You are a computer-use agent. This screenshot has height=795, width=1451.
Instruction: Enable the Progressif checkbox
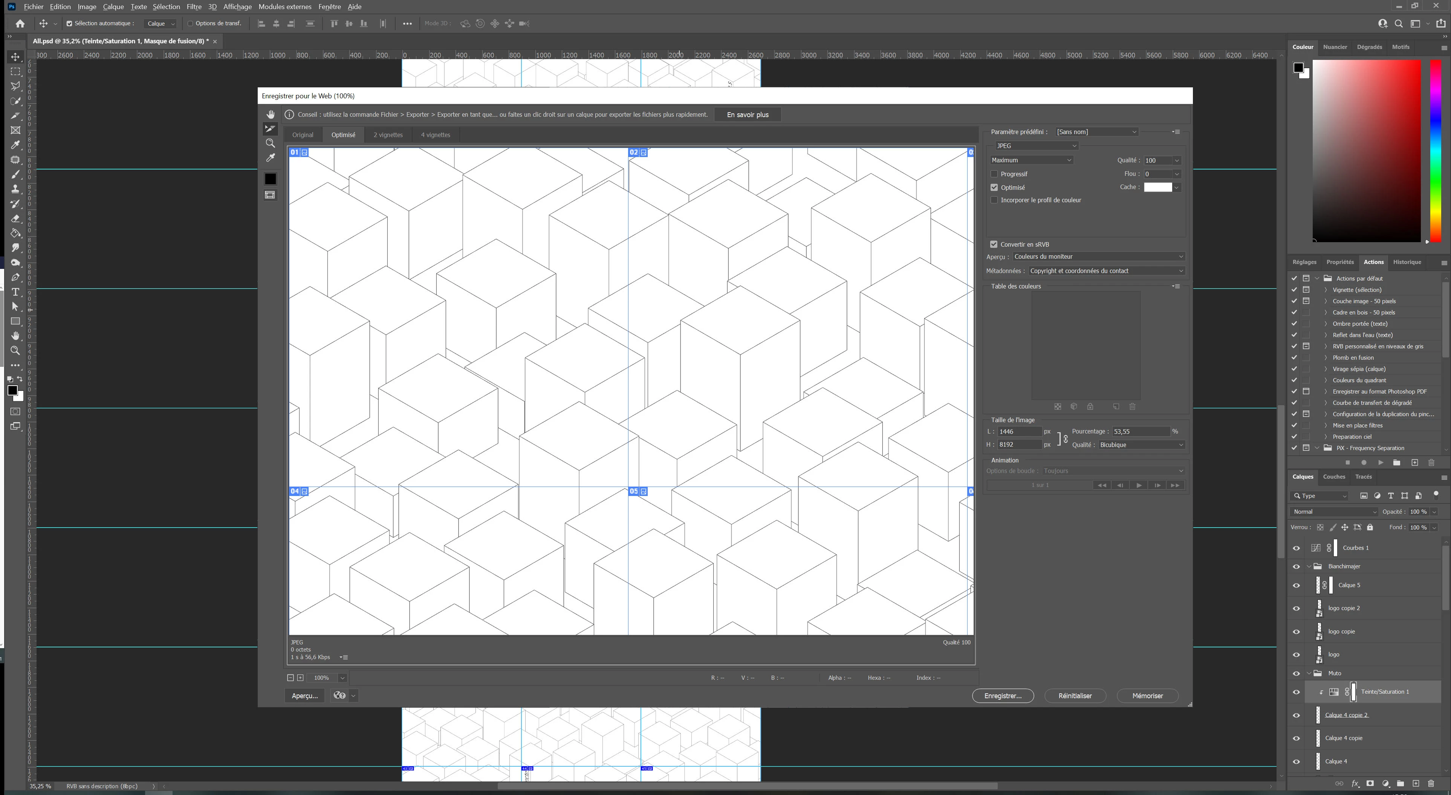tap(994, 174)
